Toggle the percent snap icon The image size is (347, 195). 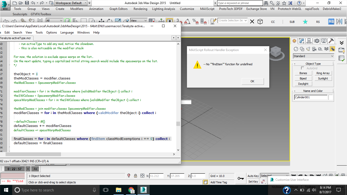coord(195,21)
